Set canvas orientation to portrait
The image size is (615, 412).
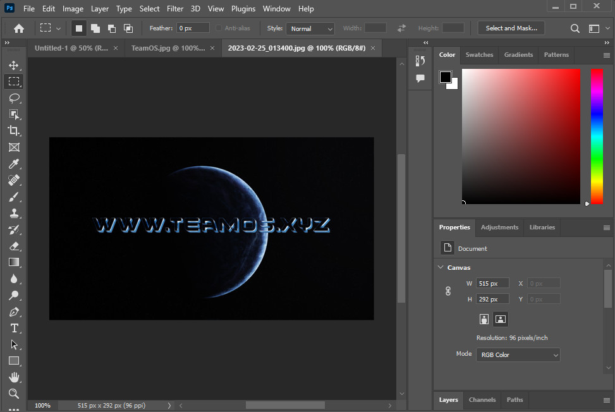(484, 319)
